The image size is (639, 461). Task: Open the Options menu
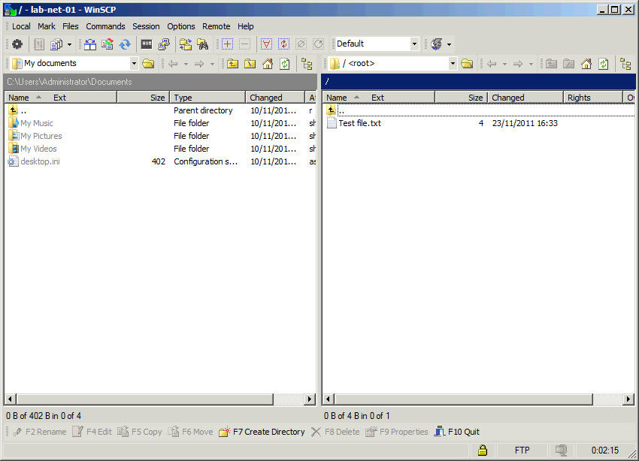click(x=181, y=26)
